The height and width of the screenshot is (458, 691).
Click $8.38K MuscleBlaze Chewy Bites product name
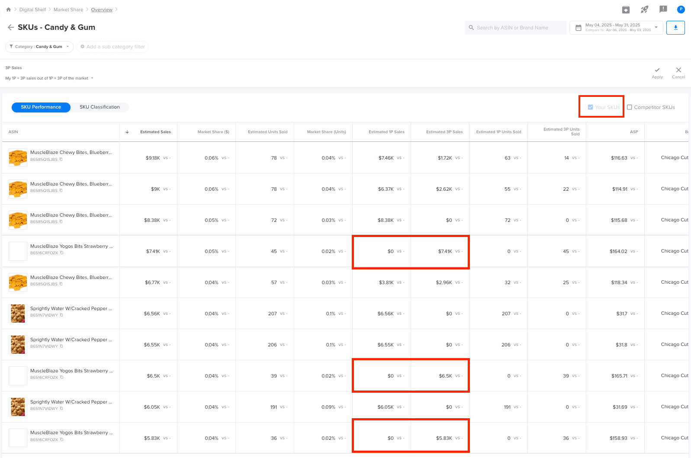pyautogui.click(x=71, y=215)
